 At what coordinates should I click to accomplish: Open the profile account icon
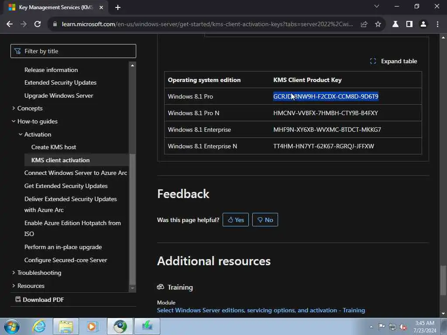coord(423,24)
